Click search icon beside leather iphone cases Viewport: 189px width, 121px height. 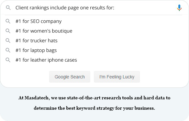(8, 60)
